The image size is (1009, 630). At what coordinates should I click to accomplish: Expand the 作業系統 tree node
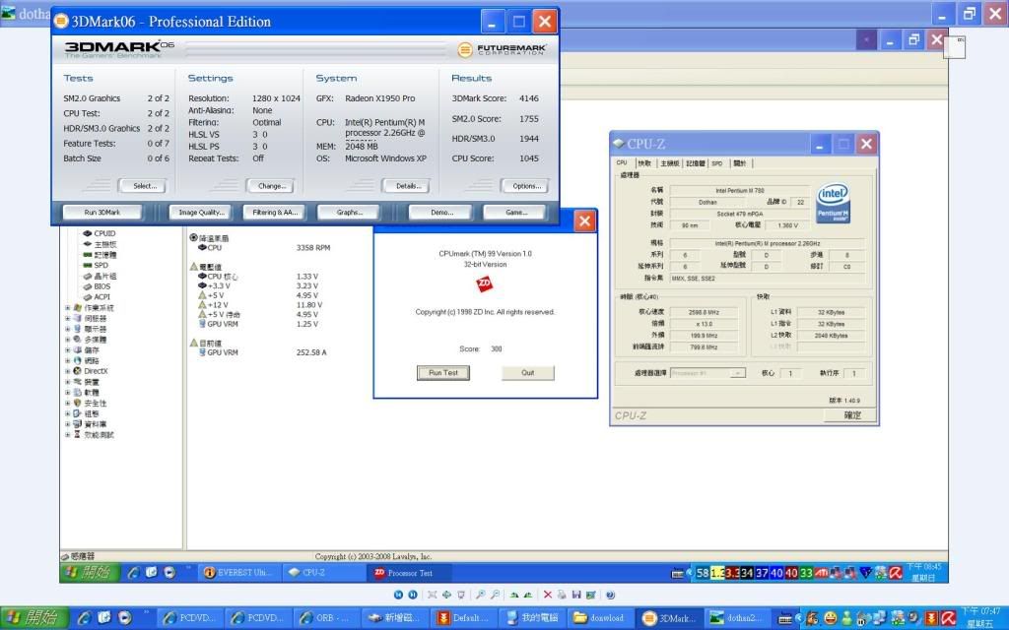point(67,307)
